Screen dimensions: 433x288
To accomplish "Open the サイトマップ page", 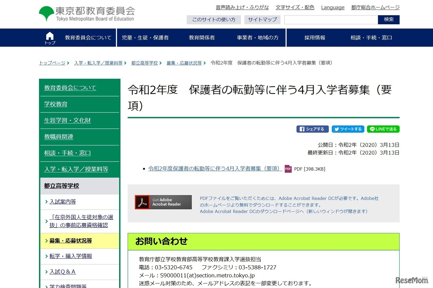I will [x=262, y=20].
